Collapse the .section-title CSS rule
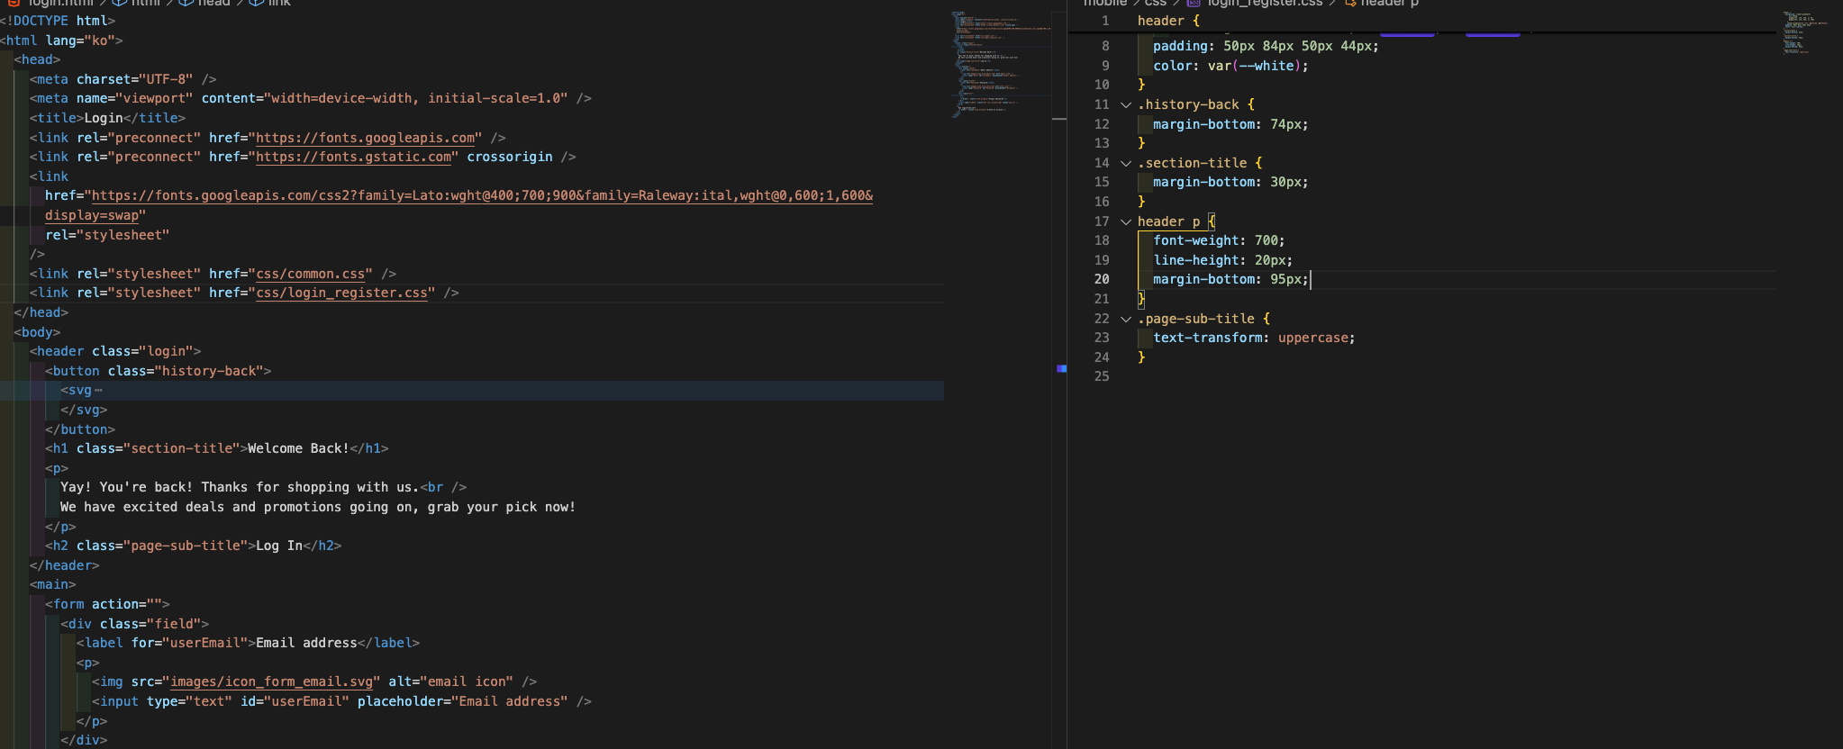 [x=1125, y=163]
